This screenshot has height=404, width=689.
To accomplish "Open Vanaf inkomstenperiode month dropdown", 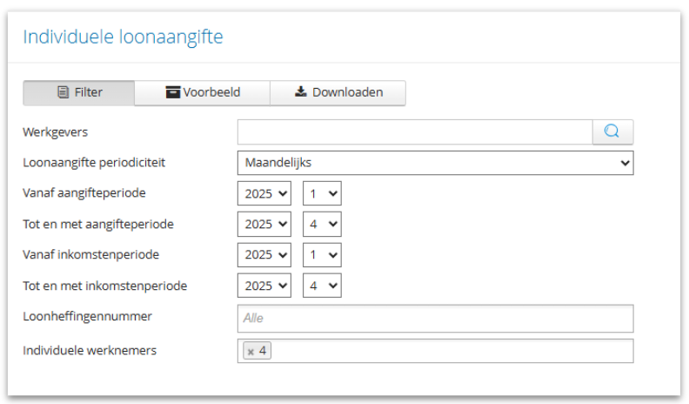I will point(321,254).
